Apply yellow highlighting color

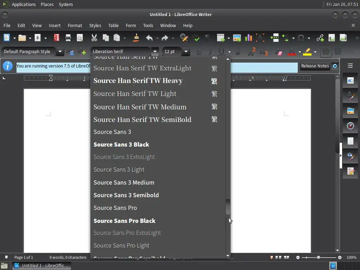[x=307, y=52]
